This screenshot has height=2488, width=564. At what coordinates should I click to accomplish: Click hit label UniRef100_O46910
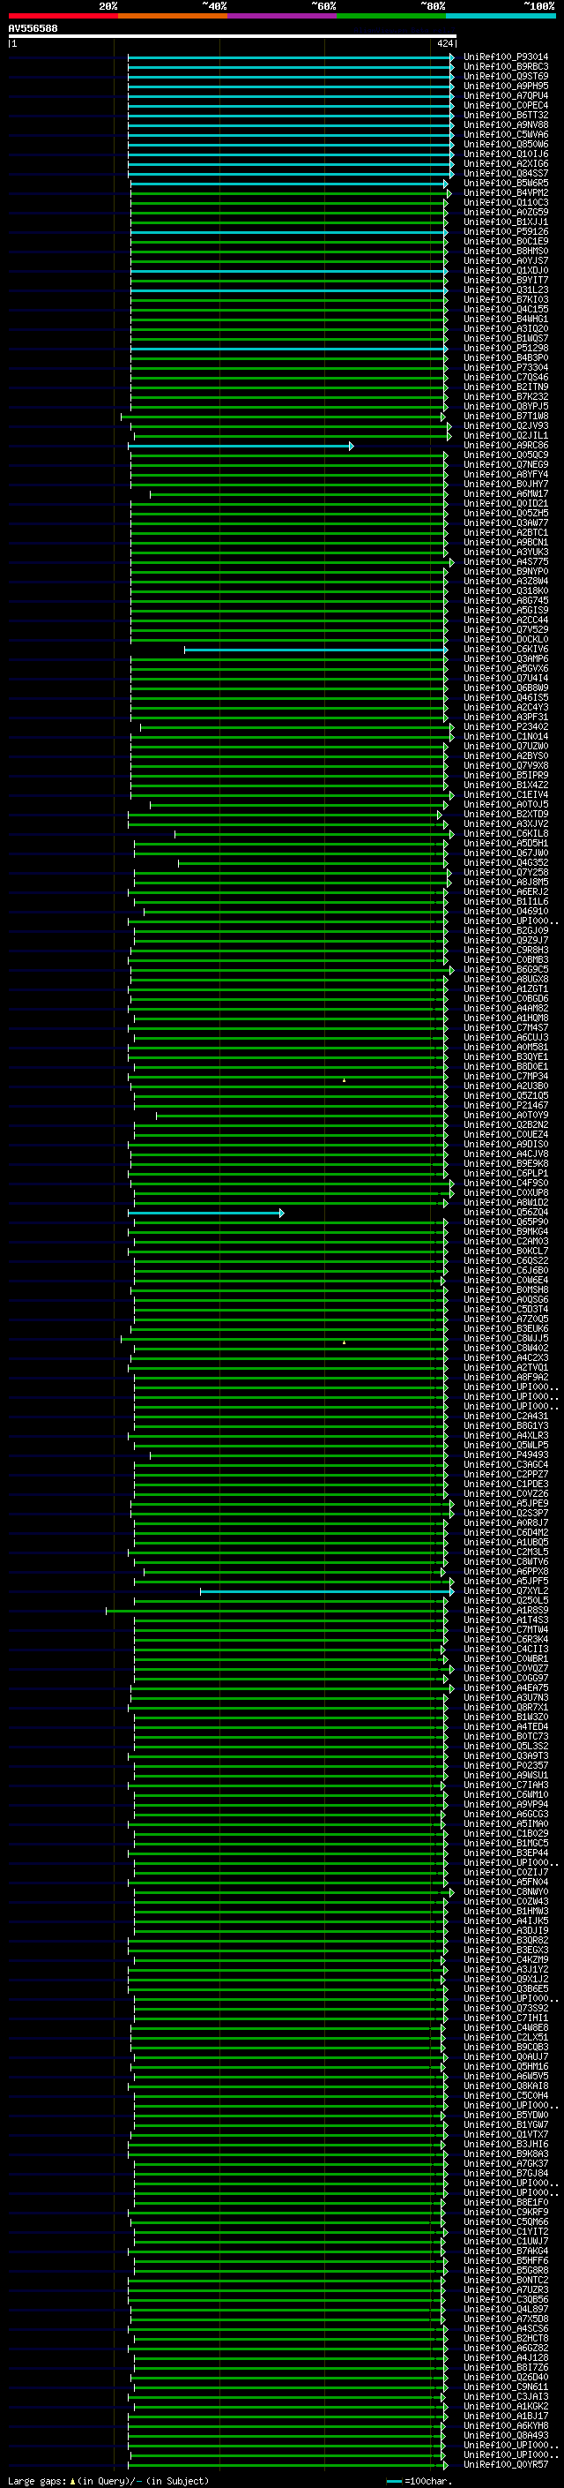[506, 911]
